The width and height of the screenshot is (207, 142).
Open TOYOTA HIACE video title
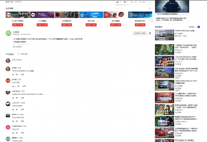click(185, 31)
